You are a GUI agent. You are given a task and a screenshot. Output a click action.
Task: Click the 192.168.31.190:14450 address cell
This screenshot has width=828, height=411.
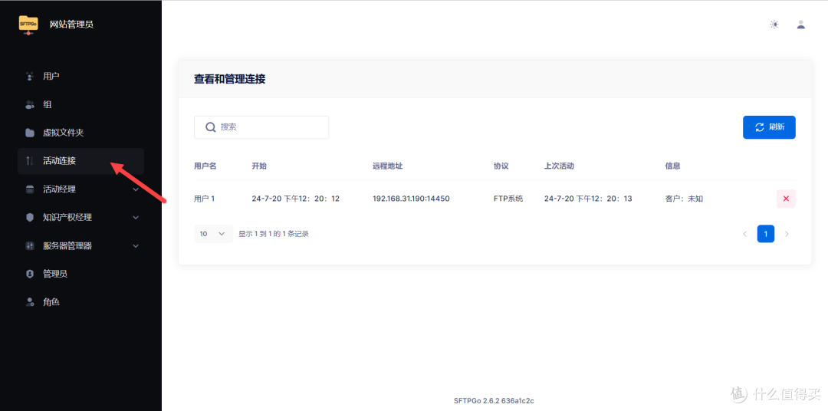point(412,199)
